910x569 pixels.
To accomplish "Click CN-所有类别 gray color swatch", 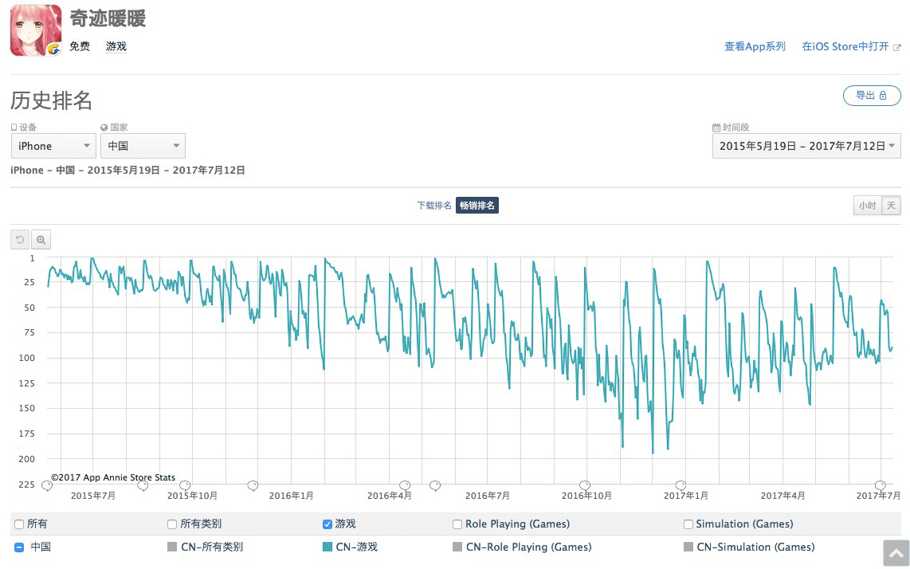I will click(x=172, y=547).
